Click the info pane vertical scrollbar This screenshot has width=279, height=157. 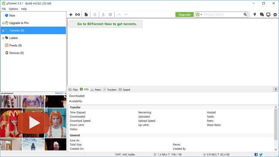[276, 124]
